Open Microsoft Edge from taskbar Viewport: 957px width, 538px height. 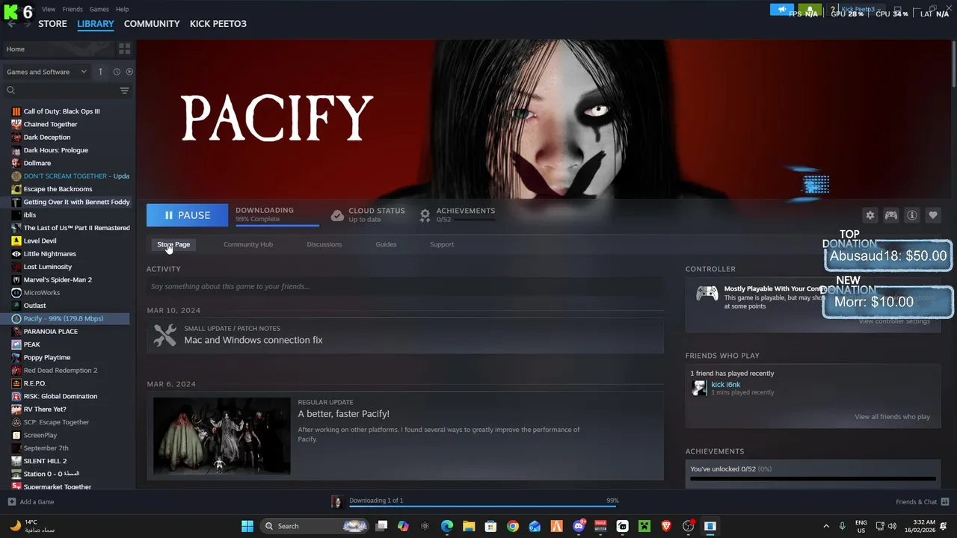click(447, 526)
